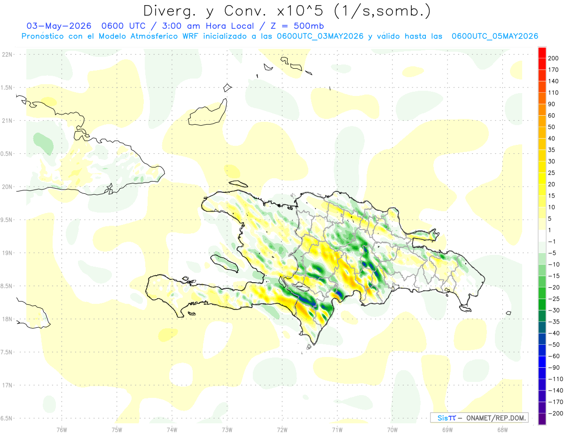Click the 6.5N bottom latitude label
Image resolution: width=564 pixels, height=436 pixels.
7,418
